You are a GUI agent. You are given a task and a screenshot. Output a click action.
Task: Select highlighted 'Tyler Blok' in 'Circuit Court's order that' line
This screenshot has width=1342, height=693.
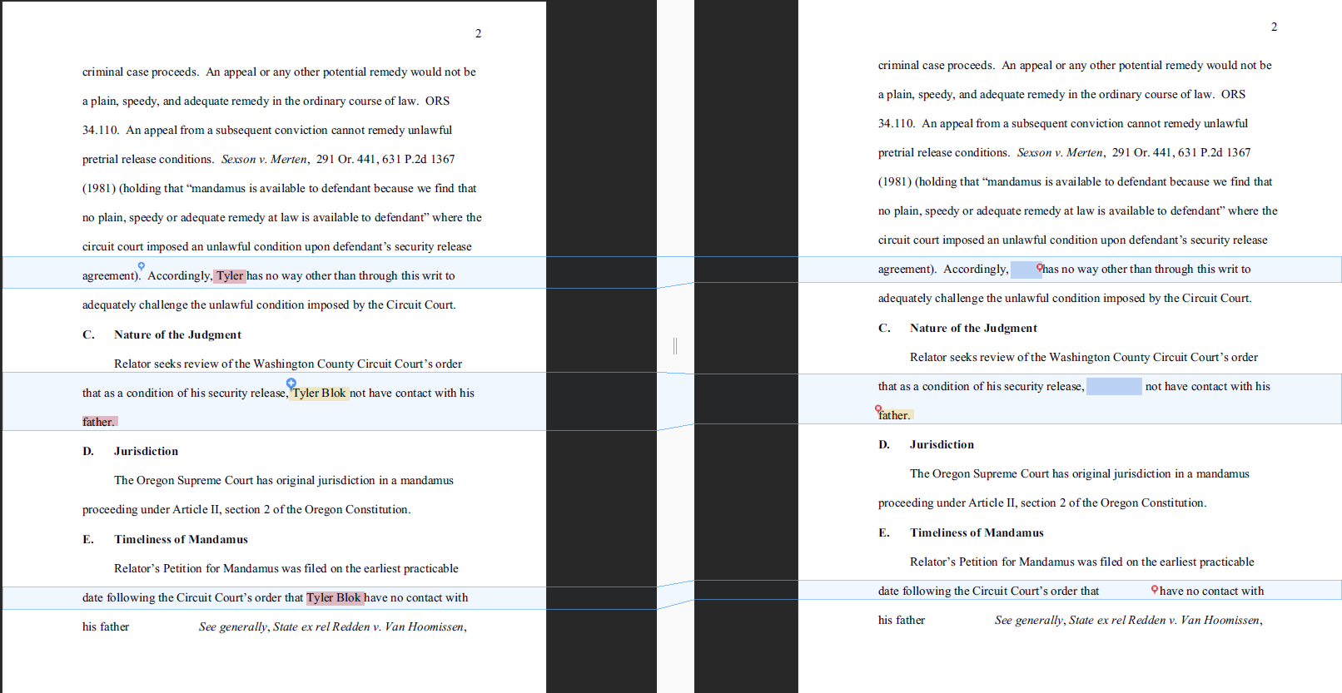coord(335,597)
